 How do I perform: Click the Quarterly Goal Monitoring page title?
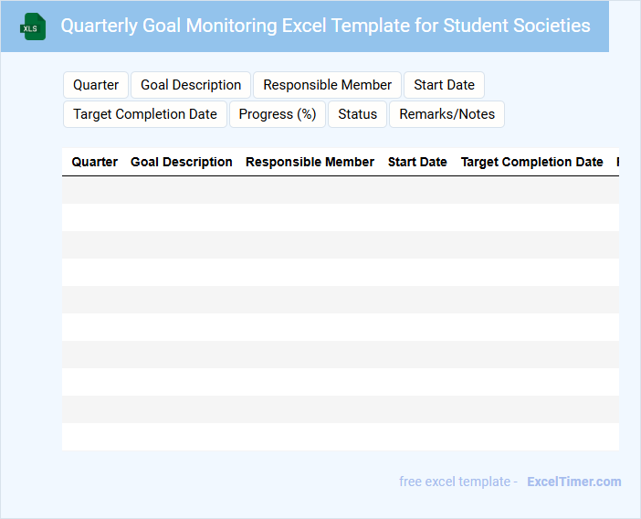click(325, 26)
